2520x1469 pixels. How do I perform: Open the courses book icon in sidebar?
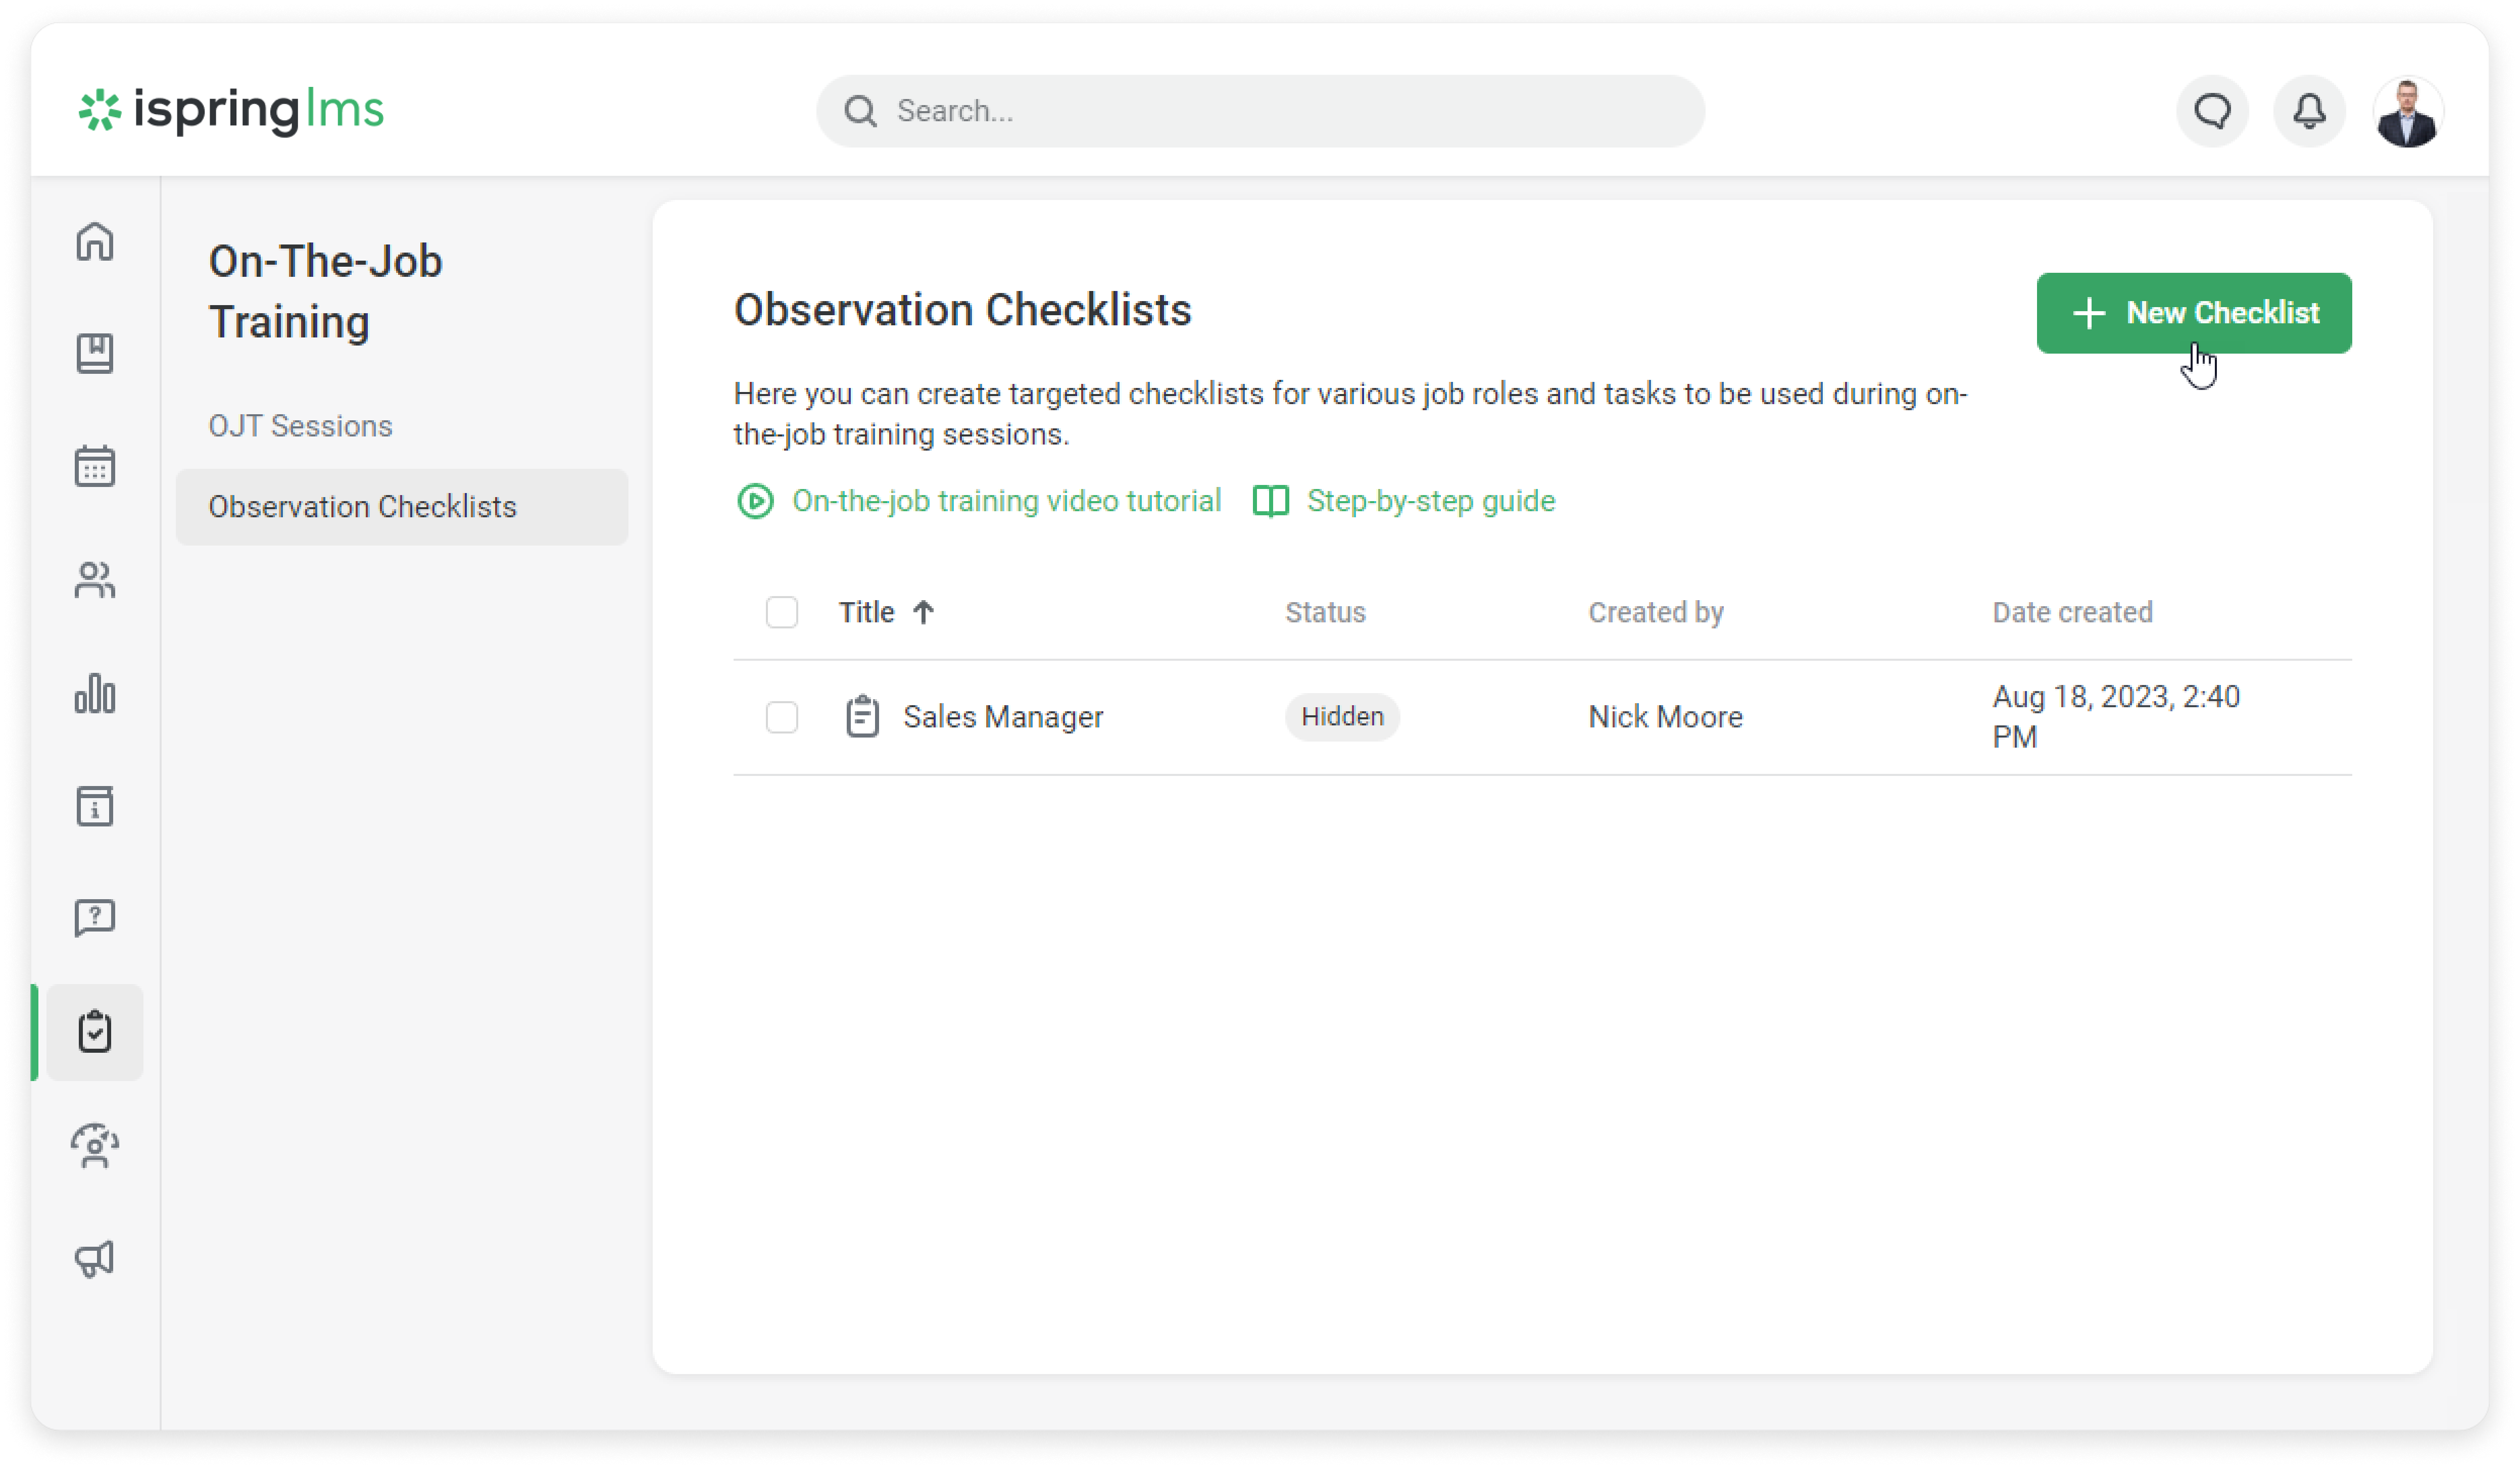click(x=95, y=354)
